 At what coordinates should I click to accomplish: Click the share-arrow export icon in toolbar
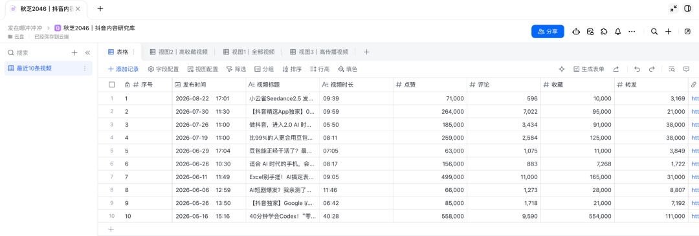[x=616, y=69]
